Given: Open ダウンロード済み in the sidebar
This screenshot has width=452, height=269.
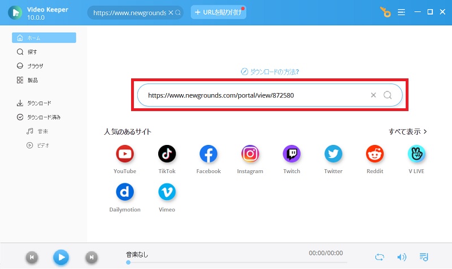Looking at the screenshot, I should (x=44, y=117).
